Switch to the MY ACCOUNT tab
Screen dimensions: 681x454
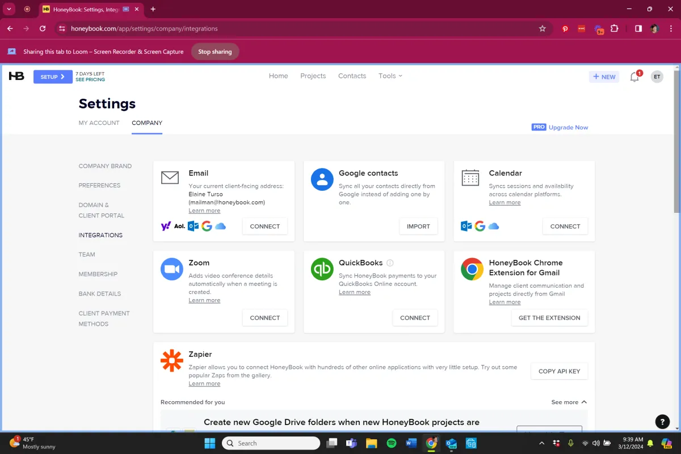tap(99, 123)
